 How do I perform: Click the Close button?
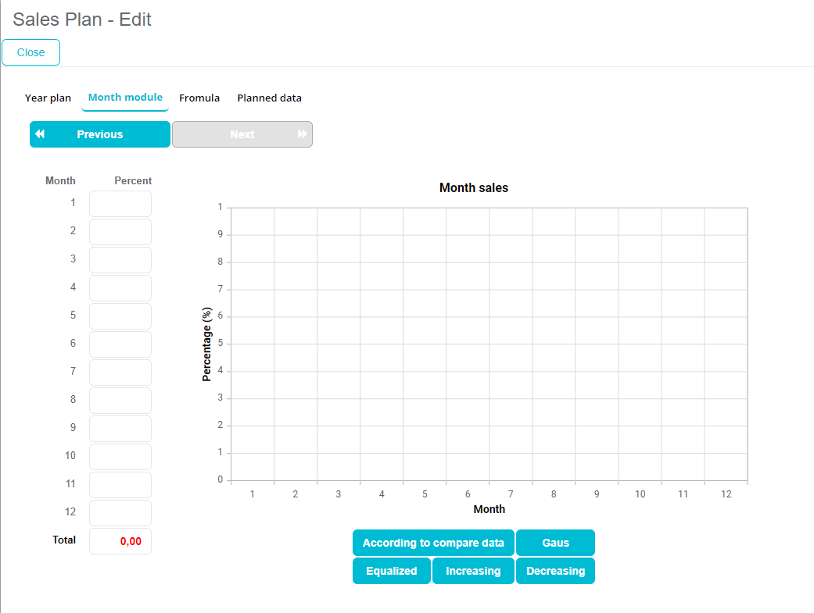coord(31,52)
